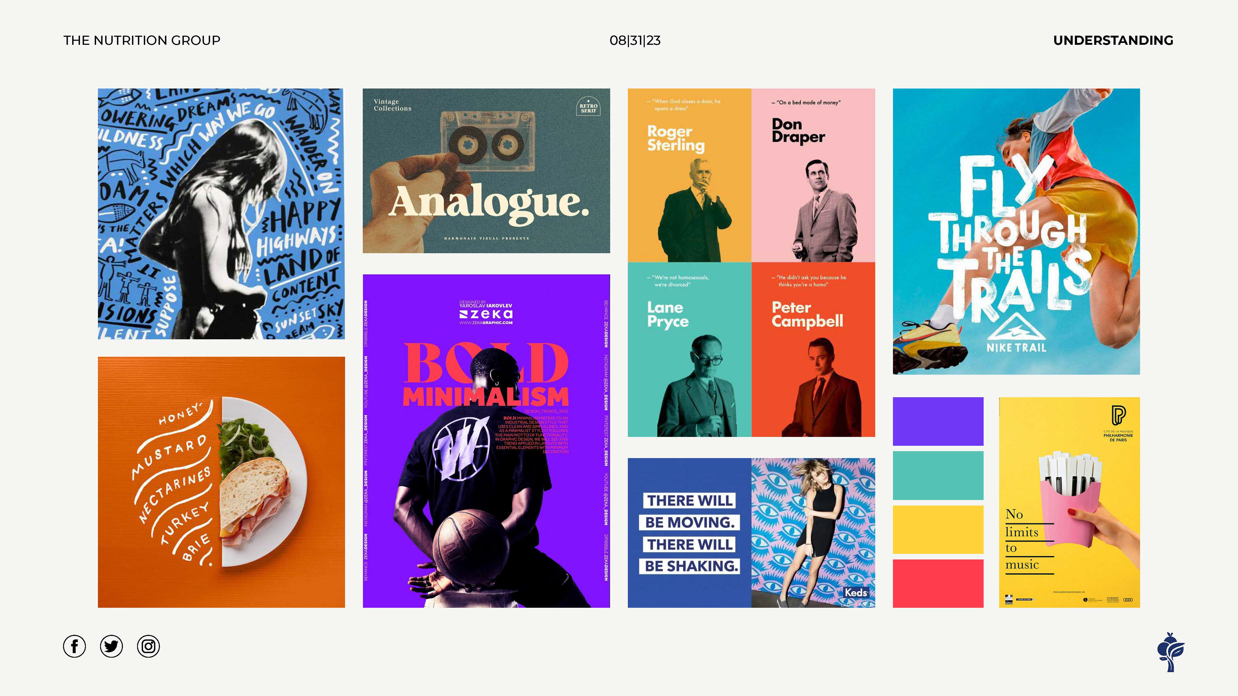Choose the red color swatch

938,583
